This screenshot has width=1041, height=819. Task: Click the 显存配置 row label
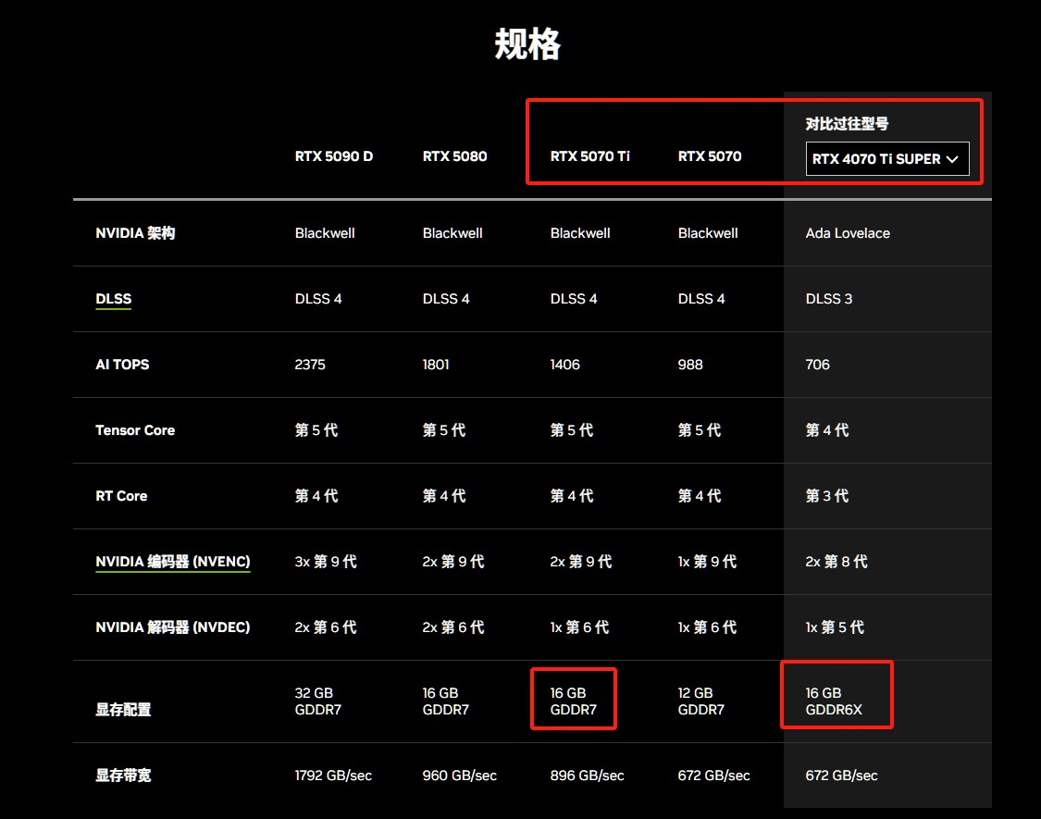pyautogui.click(x=123, y=710)
